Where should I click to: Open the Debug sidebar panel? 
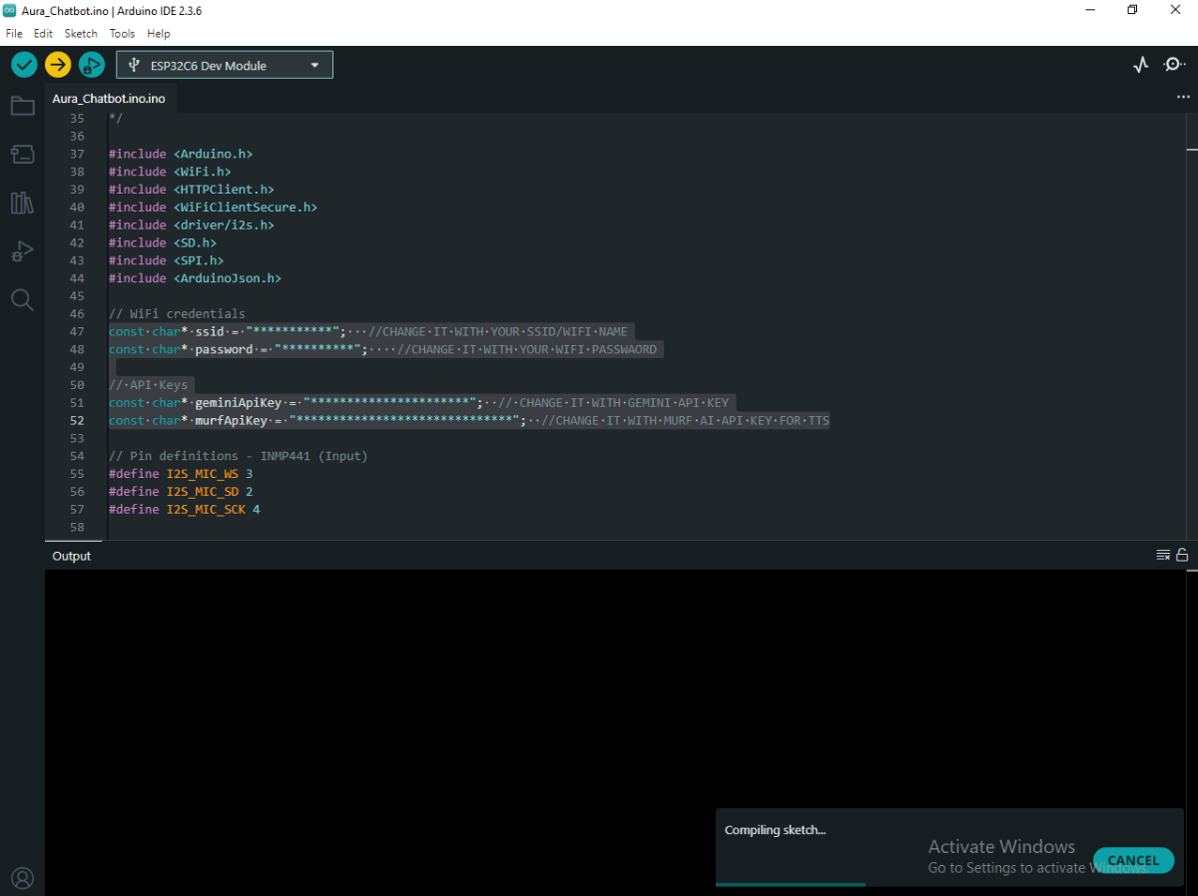[x=22, y=251]
